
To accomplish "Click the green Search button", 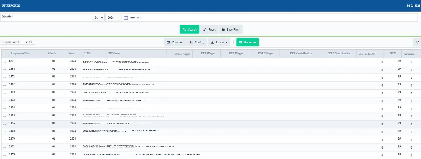I will tap(190, 29).
